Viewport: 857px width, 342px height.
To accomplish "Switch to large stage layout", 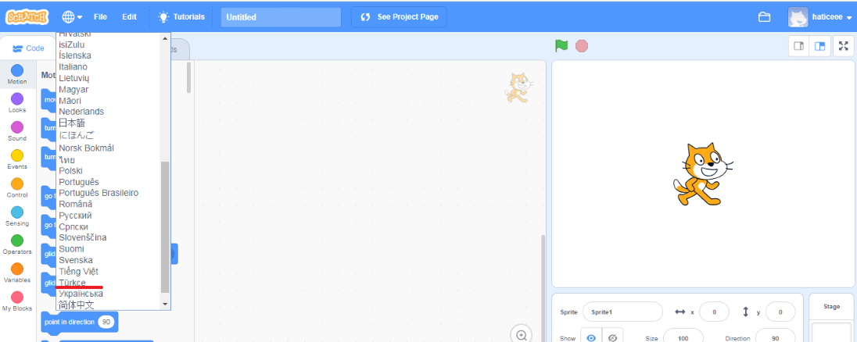I will click(819, 46).
